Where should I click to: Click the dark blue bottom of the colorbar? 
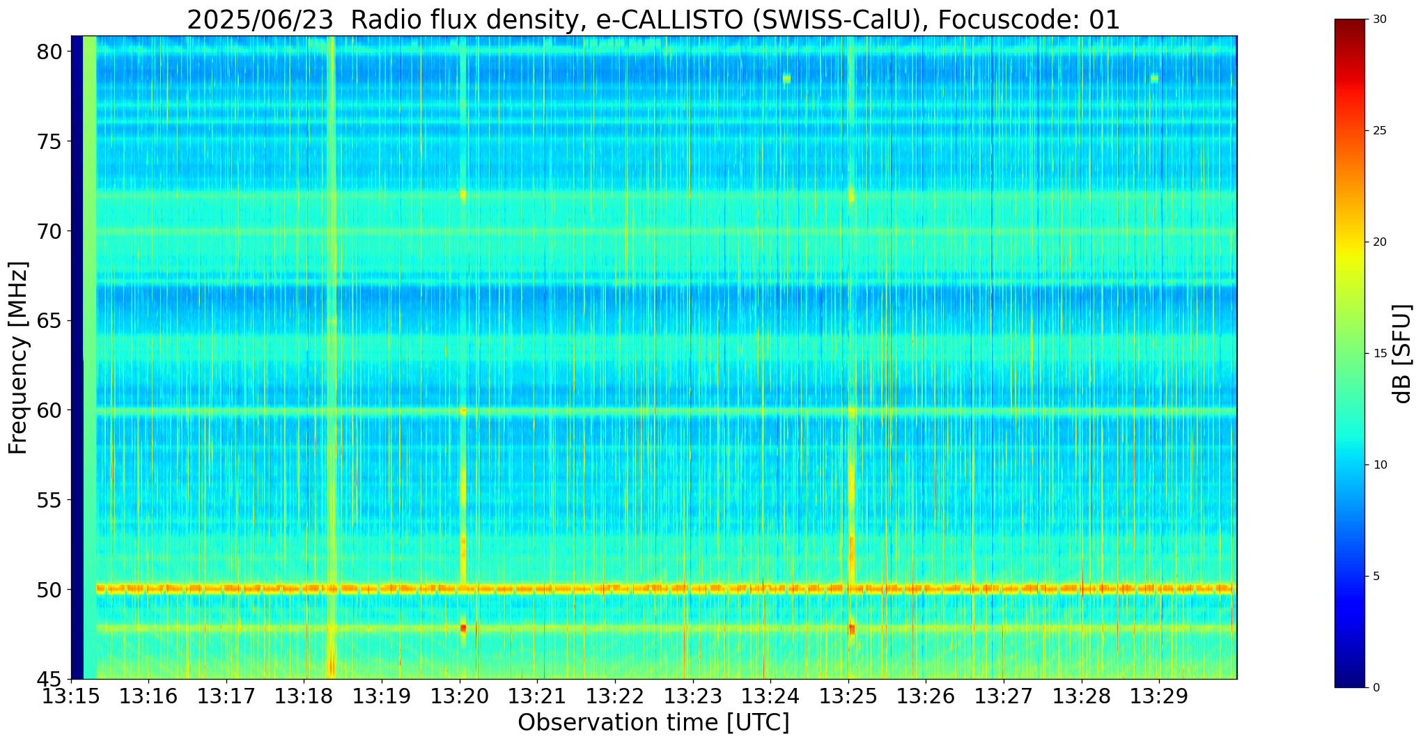tap(1350, 675)
